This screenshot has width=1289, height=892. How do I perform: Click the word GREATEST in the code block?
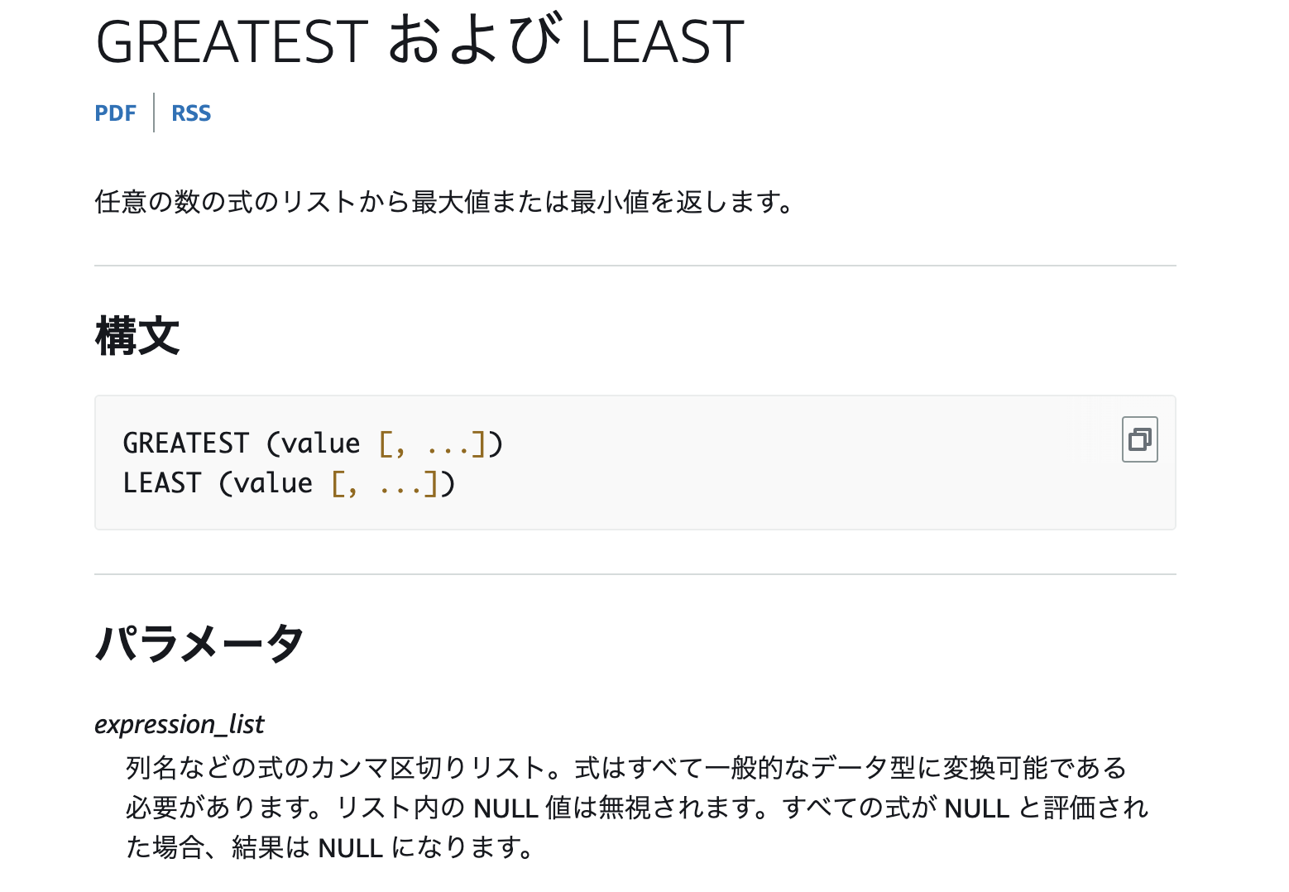point(186,444)
